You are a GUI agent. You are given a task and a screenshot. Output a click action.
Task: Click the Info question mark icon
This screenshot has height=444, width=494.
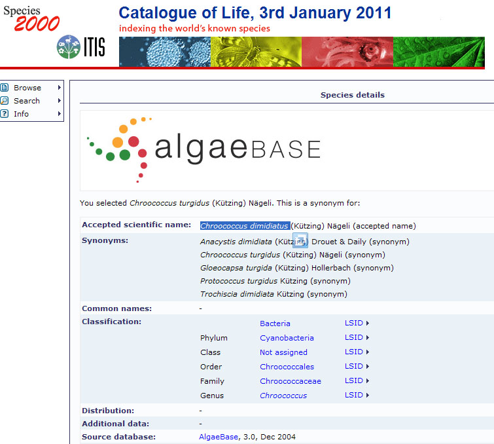pos(5,114)
